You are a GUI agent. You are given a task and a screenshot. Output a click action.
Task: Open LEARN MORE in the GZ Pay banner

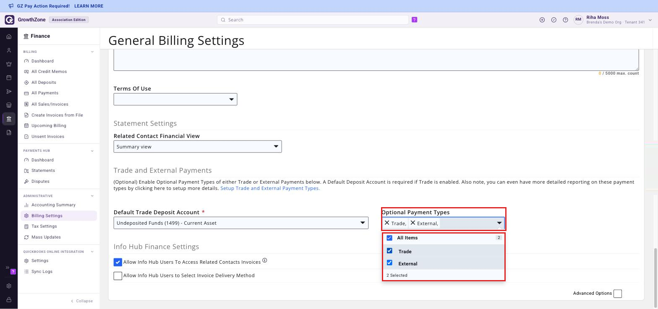coord(89,6)
